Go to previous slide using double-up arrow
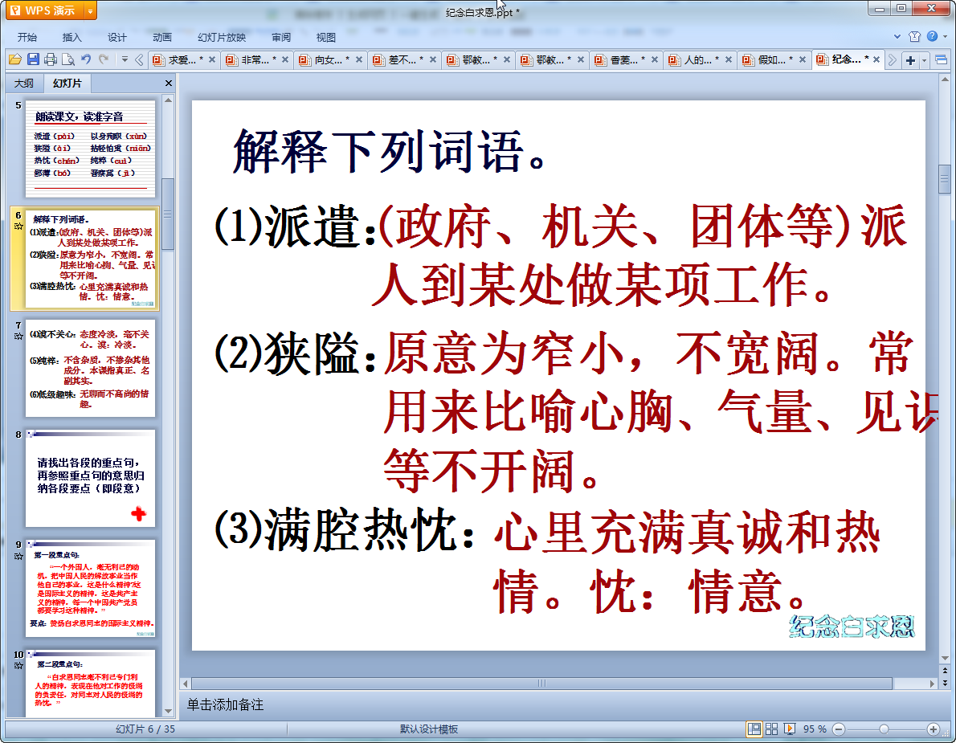The height and width of the screenshot is (743, 956). tap(945, 671)
